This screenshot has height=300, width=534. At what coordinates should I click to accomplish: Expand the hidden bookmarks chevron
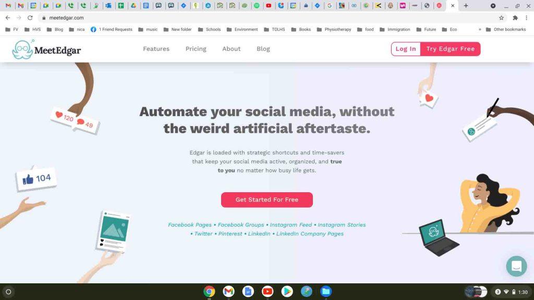[480, 30]
